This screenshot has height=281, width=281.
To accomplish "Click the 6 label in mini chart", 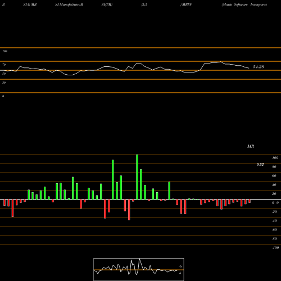I will (180, 266).
